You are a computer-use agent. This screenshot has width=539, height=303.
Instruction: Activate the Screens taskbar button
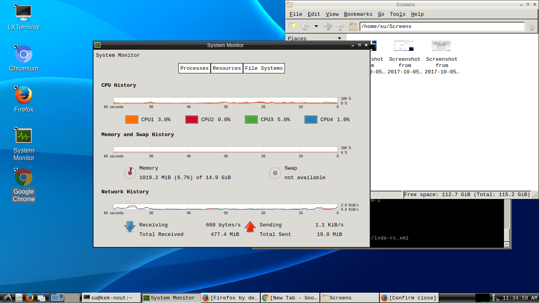(x=350, y=298)
